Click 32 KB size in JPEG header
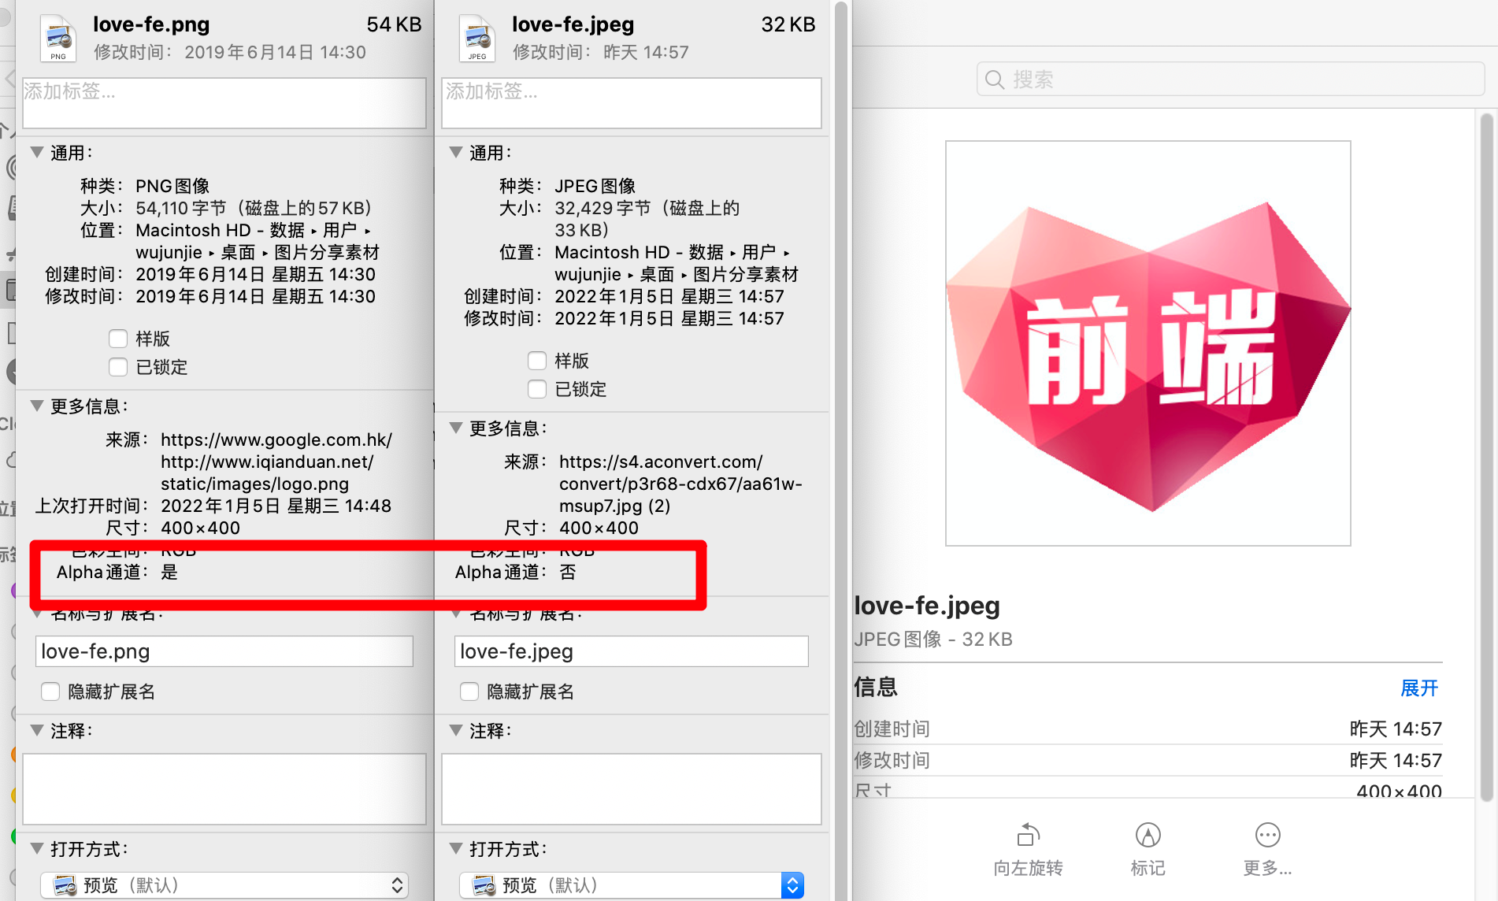The image size is (1498, 901). pyautogui.click(x=788, y=24)
